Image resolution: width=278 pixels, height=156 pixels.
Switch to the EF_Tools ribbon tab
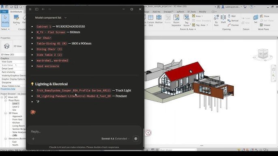[x=192, y=12]
